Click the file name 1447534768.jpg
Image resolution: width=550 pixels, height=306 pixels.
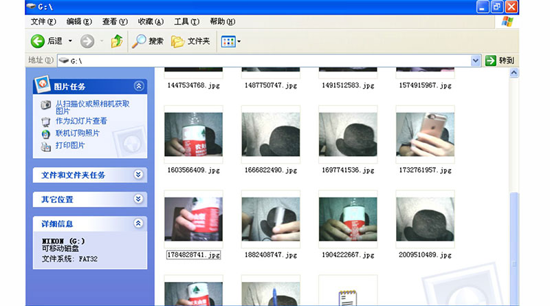pos(194,85)
